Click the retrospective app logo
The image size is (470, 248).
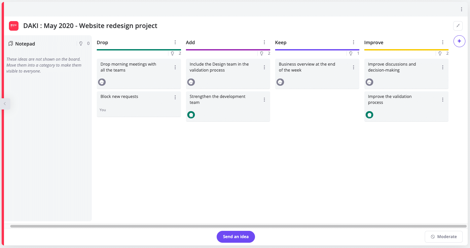tap(14, 25)
